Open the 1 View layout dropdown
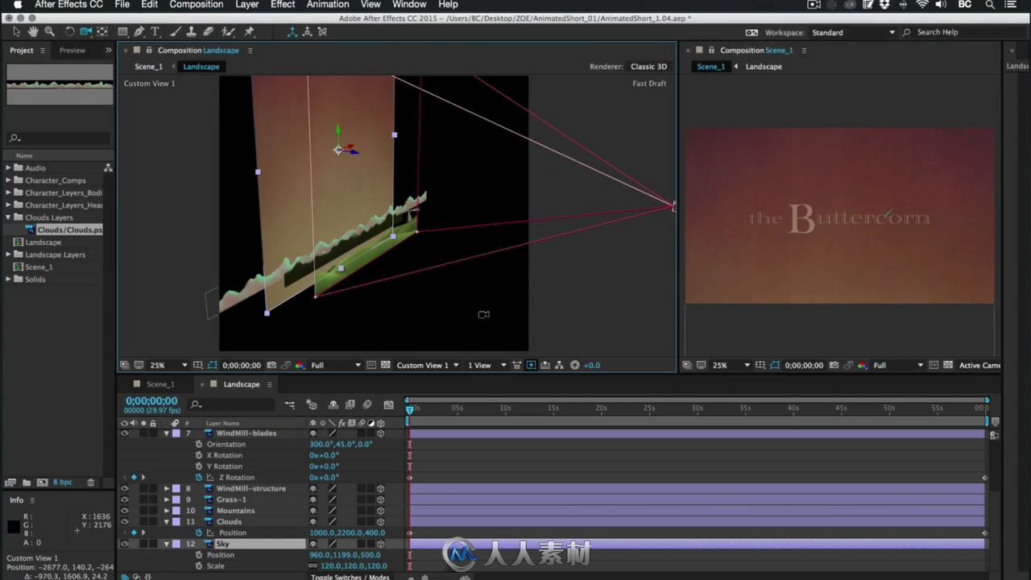1031x580 pixels. [487, 365]
